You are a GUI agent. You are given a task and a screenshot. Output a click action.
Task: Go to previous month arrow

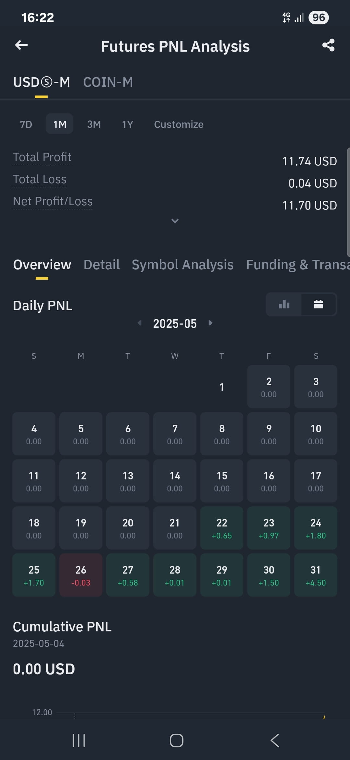point(139,323)
